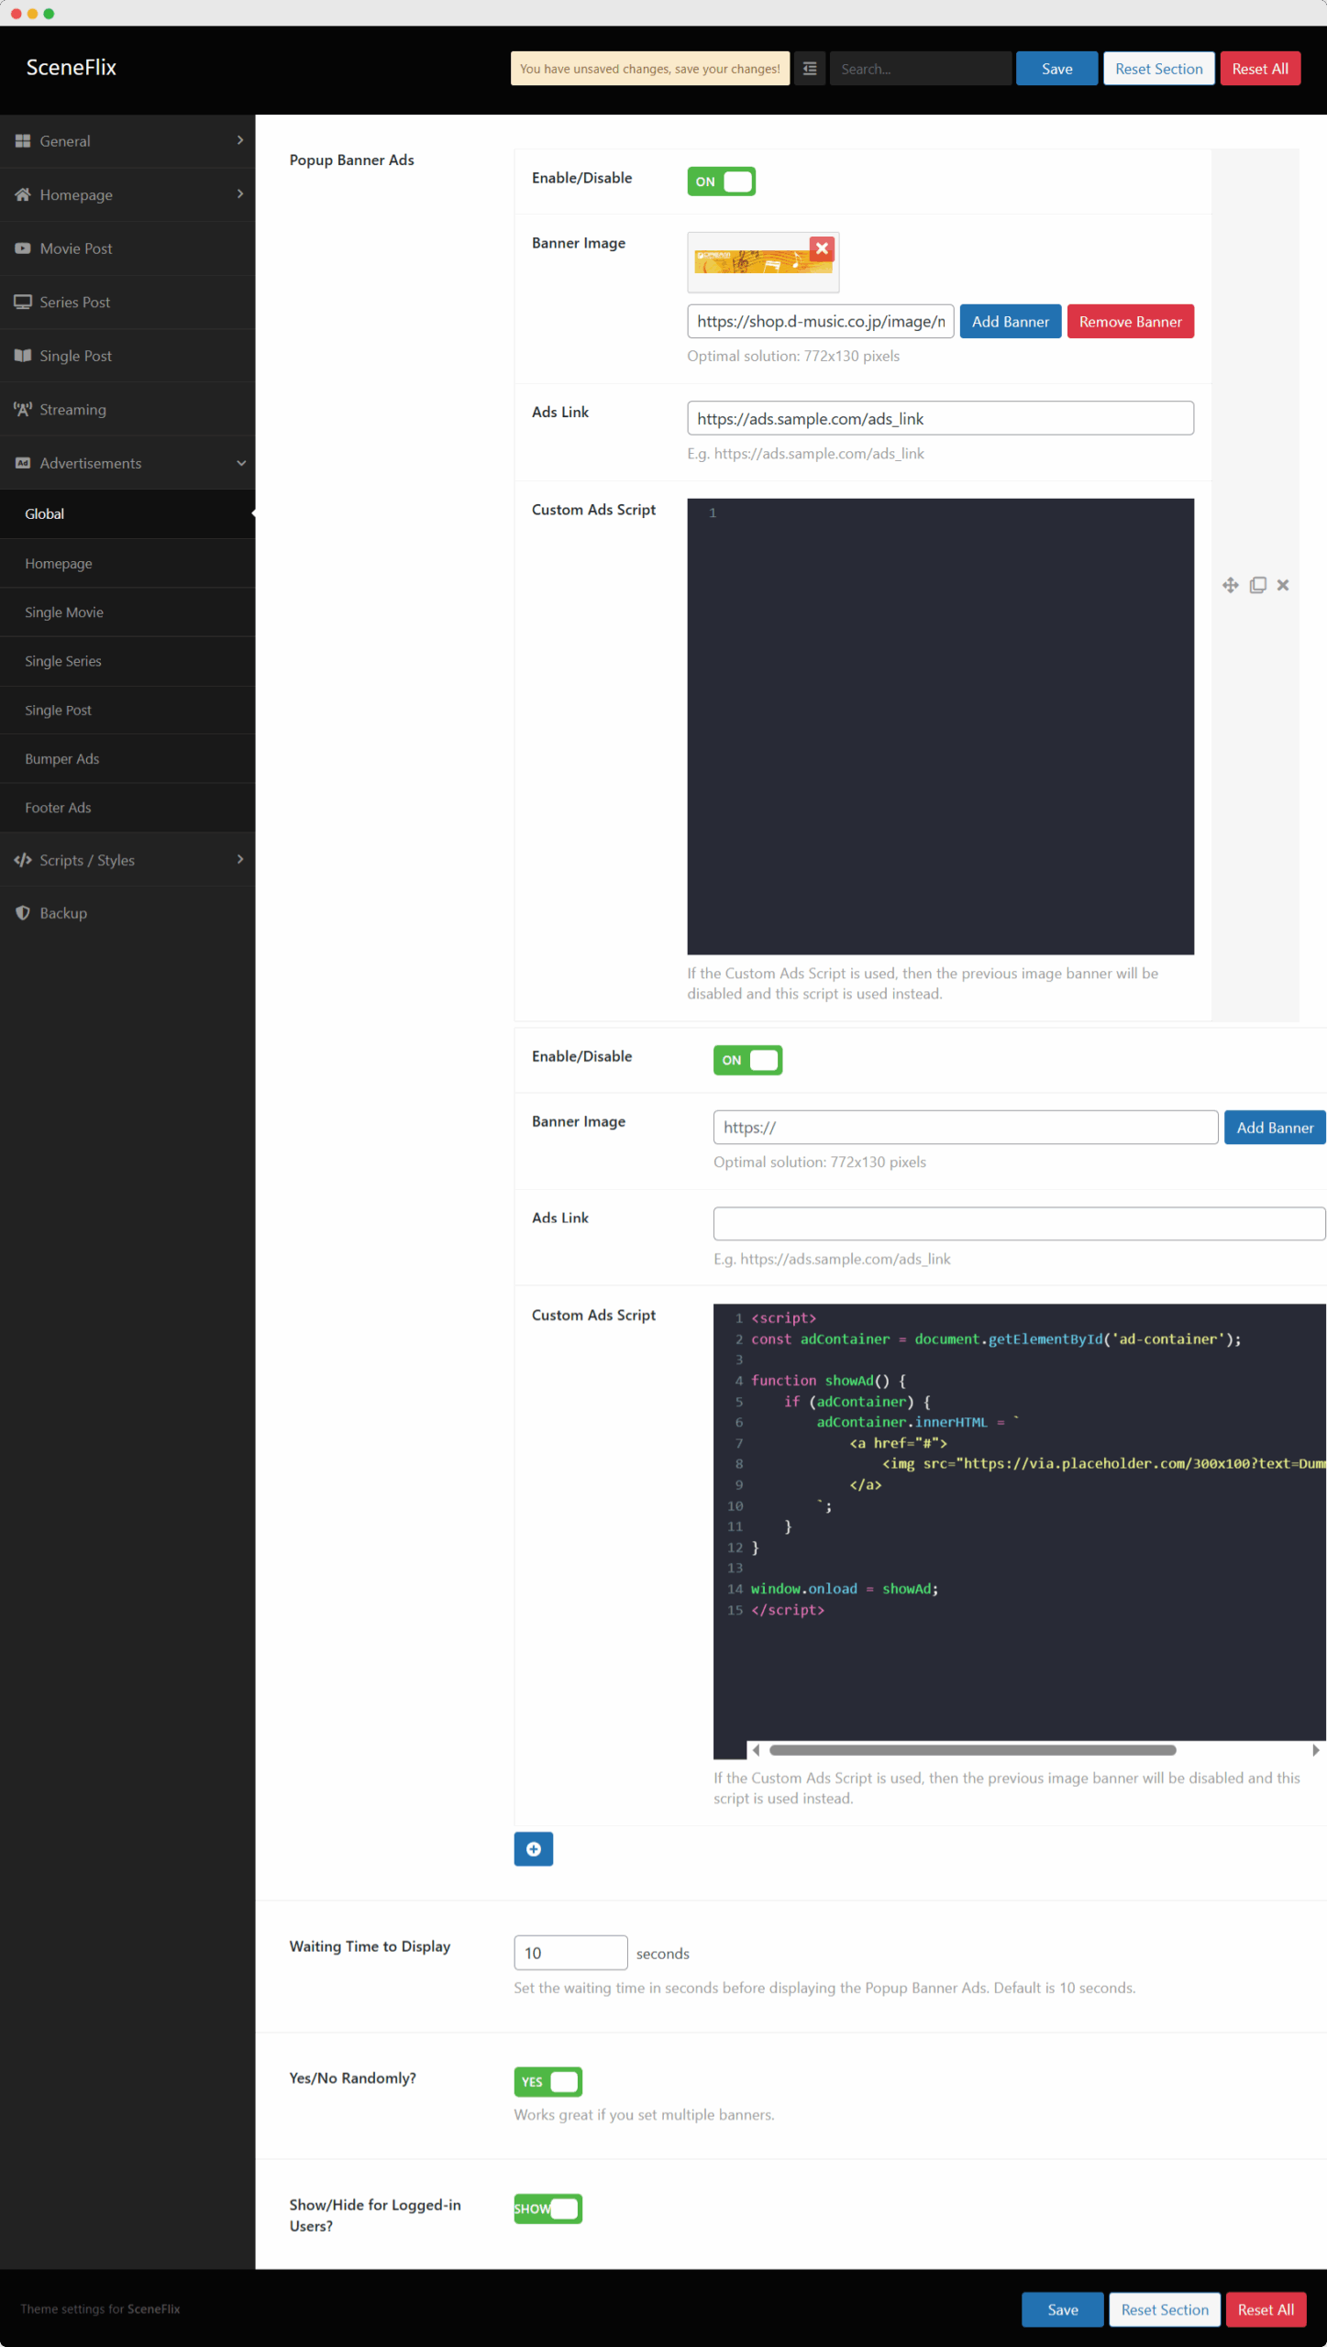1327x2347 pixels.
Task: Click the move handle icon for first banner
Action: (x=1231, y=585)
